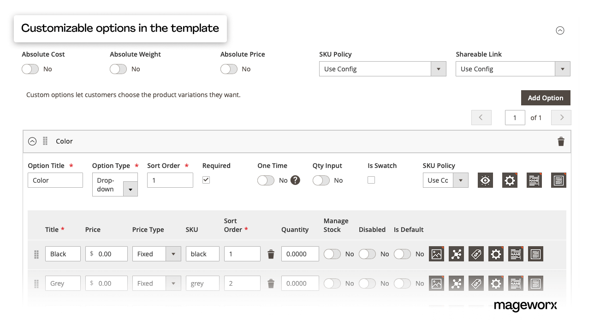
Task: Open the description icon for the Color option
Action: coord(558,180)
